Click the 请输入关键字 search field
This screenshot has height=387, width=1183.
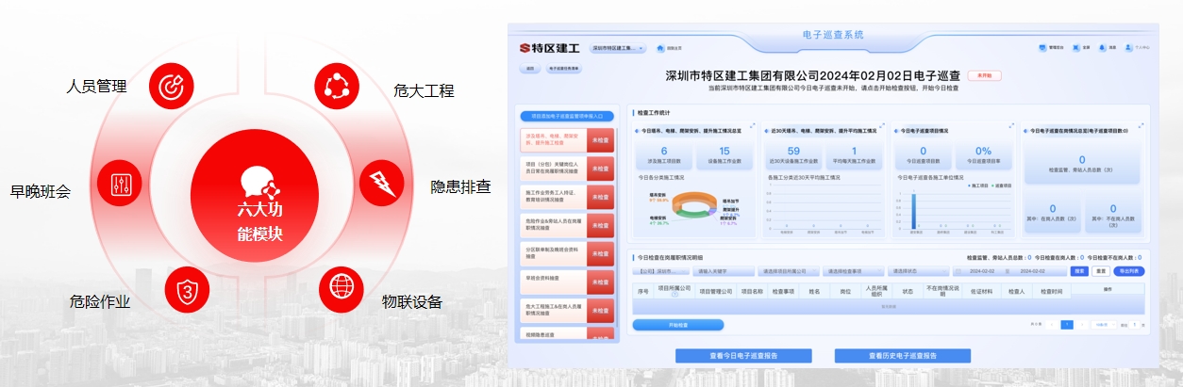[724, 271]
